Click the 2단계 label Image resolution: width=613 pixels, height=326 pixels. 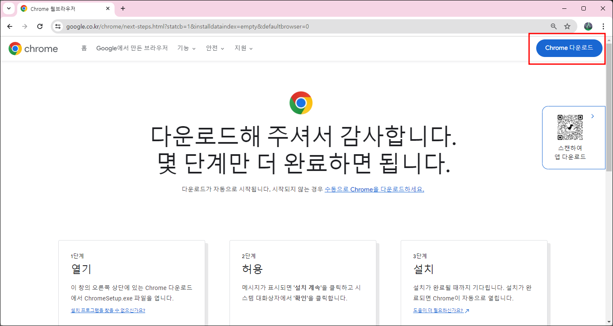[x=249, y=256]
